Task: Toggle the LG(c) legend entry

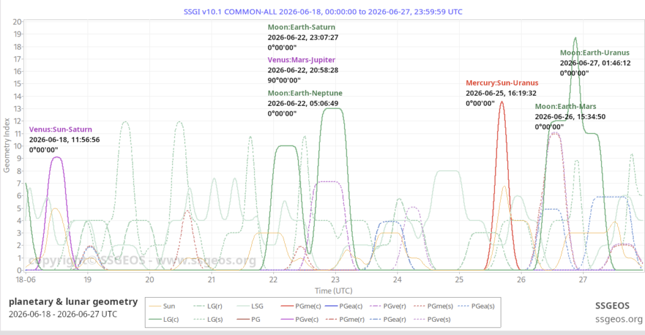Action: click(x=164, y=319)
